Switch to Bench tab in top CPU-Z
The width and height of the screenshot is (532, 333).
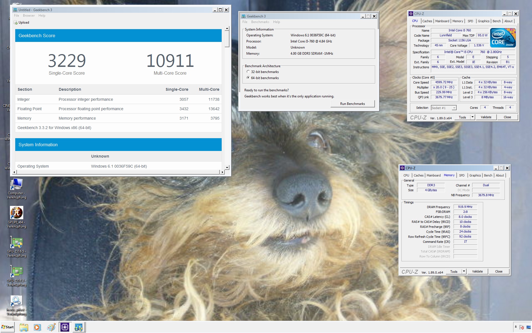click(497, 21)
